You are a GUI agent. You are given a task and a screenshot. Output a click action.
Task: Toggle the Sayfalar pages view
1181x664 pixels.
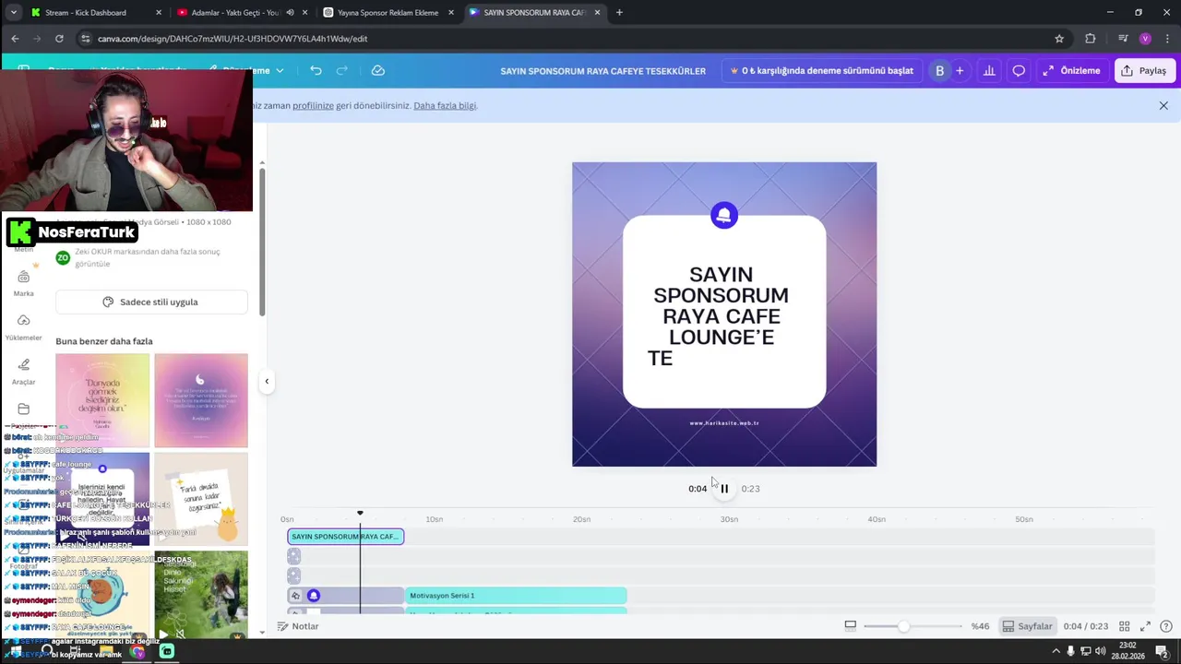coord(1028,626)
